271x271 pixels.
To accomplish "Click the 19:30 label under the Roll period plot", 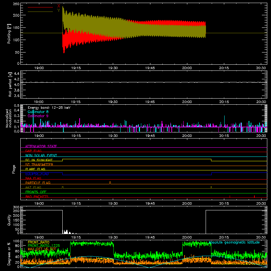I will tap(113, 102).
